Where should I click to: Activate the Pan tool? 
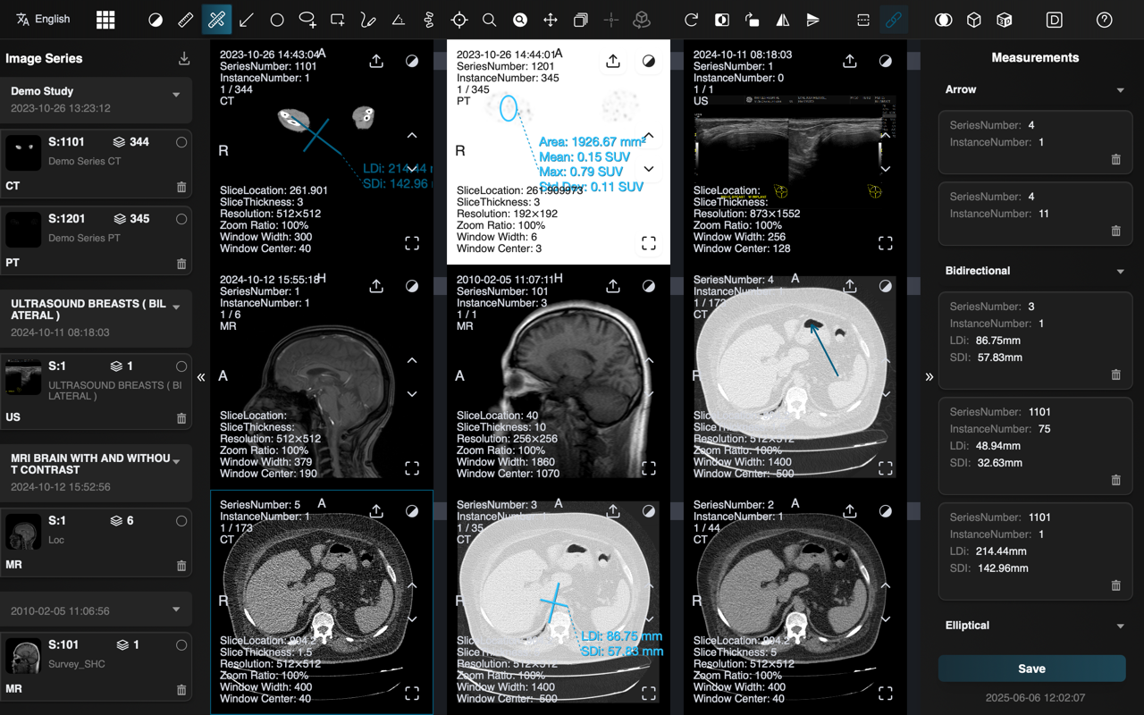coord(550,19)
